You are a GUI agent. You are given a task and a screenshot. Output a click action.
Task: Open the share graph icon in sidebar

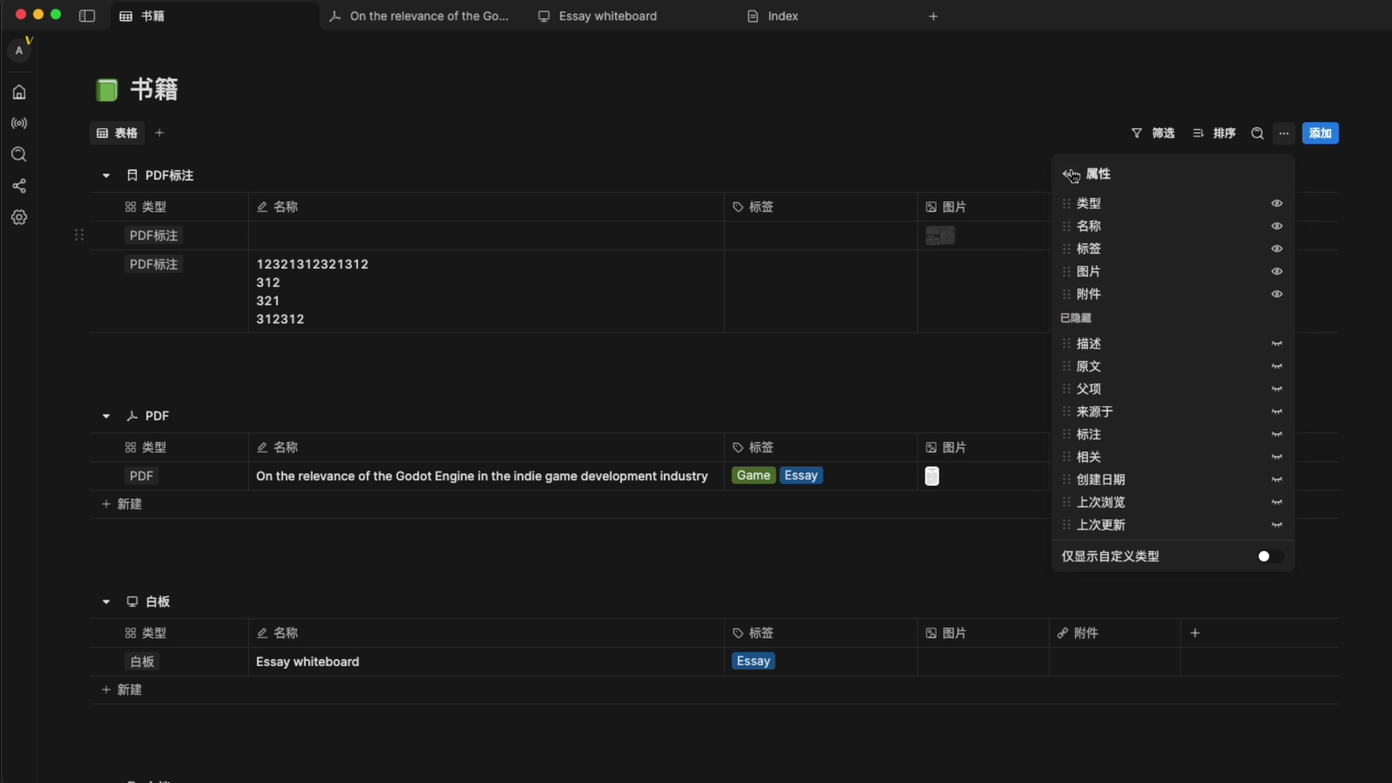[19, 186]
